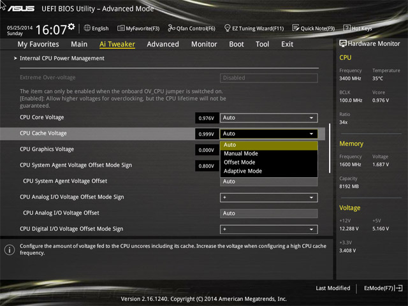
Task: Click Last Modified button
Action: coord(333,288)
